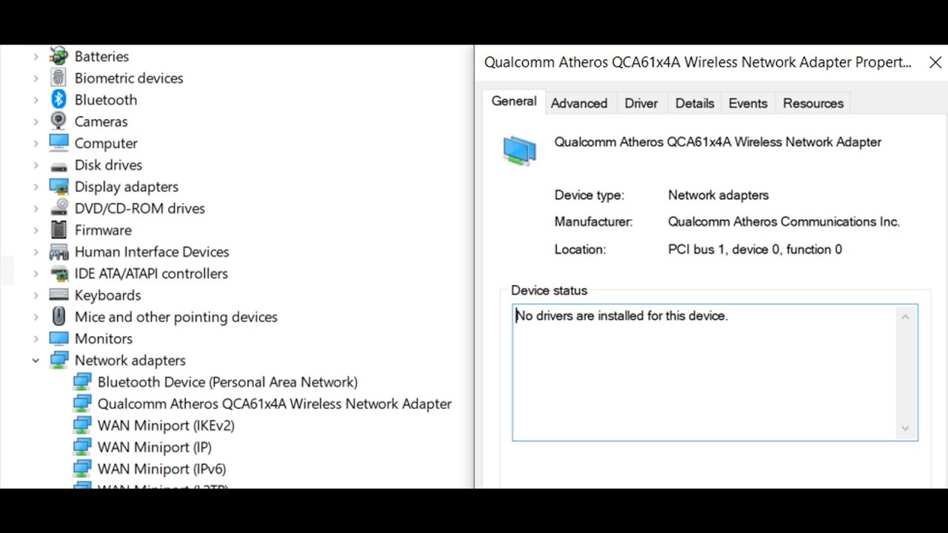
Task: Select WAN Miniport (IKEv2) entry
Action: [x=166, y=425]
